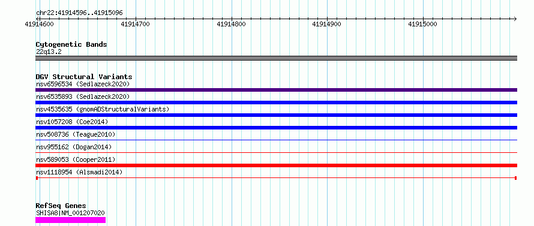
Task: Select nsv508736 (Teague2010) label
Action: (76, 134)
